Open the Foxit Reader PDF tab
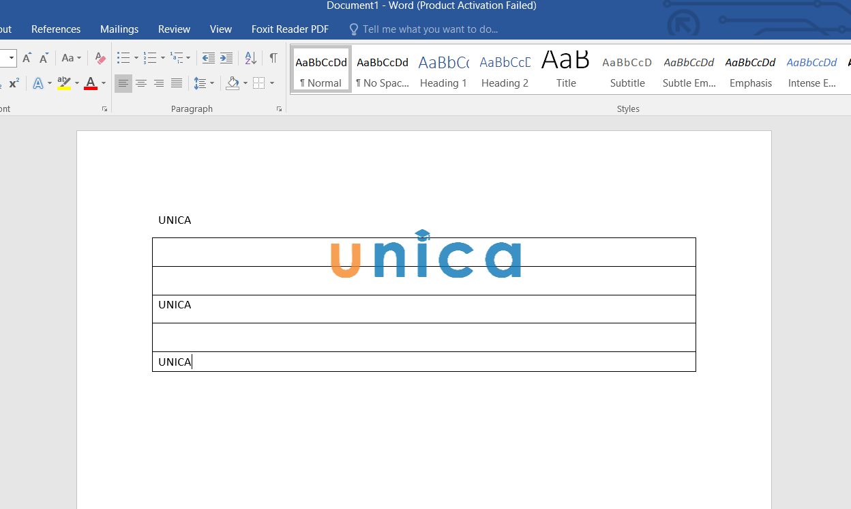 tap(290, 29)
